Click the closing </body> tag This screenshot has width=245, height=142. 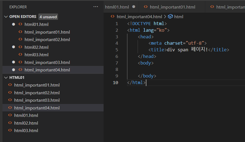tap(147, 76)
